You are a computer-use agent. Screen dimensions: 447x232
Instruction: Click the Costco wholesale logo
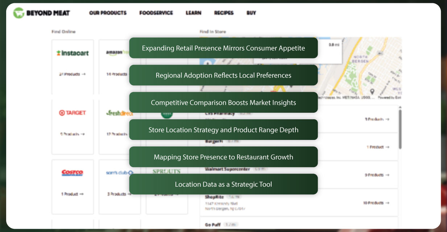73,173
